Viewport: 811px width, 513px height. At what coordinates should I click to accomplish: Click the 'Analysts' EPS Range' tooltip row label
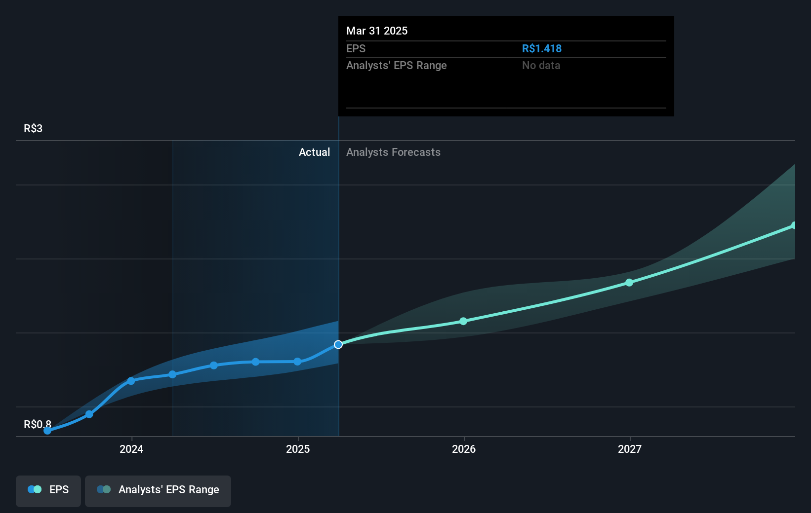[396, 65]
